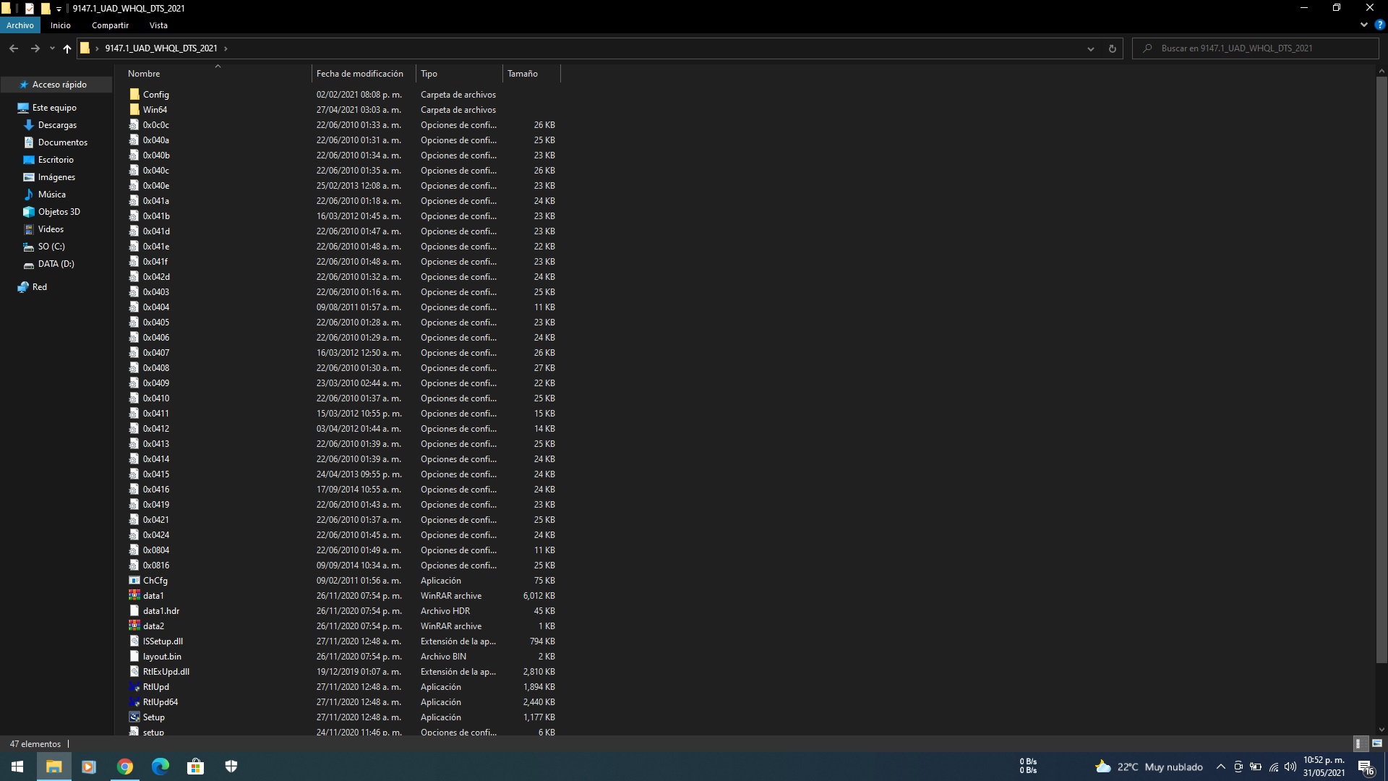Open quick access toolbar customize arrow
The image size is (1388, 781).
coord(59,9)
